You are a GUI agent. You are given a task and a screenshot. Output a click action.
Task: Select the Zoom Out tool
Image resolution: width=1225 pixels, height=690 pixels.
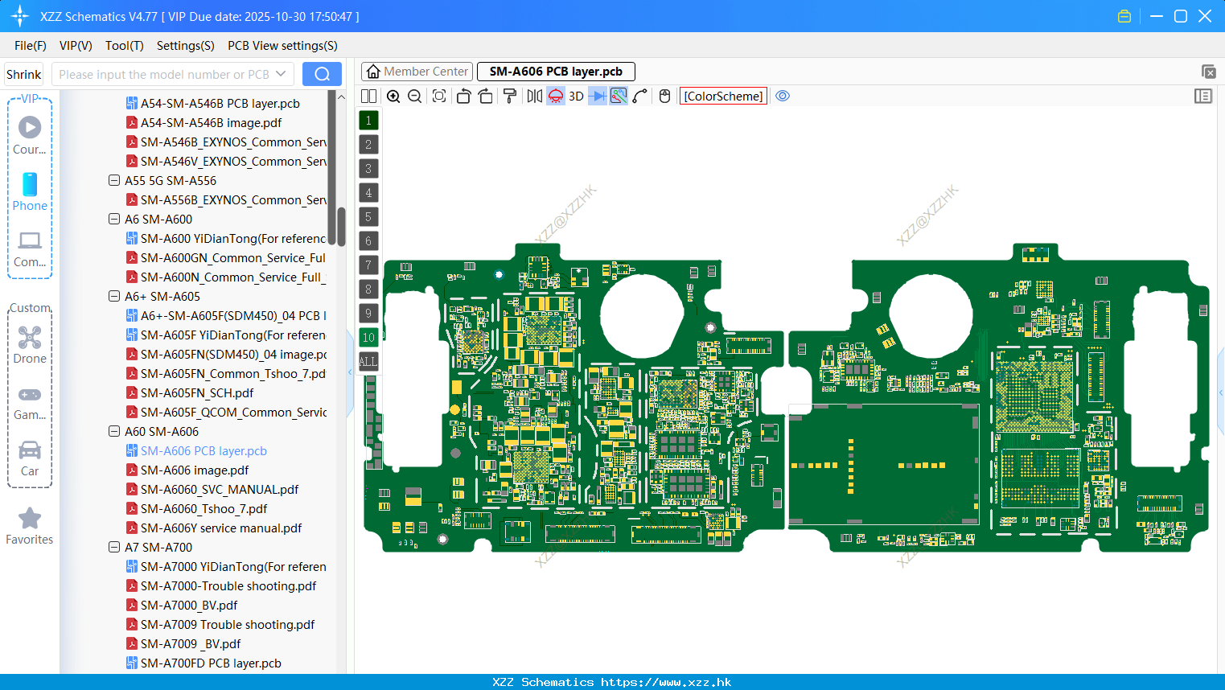click(x=414, y=96)
